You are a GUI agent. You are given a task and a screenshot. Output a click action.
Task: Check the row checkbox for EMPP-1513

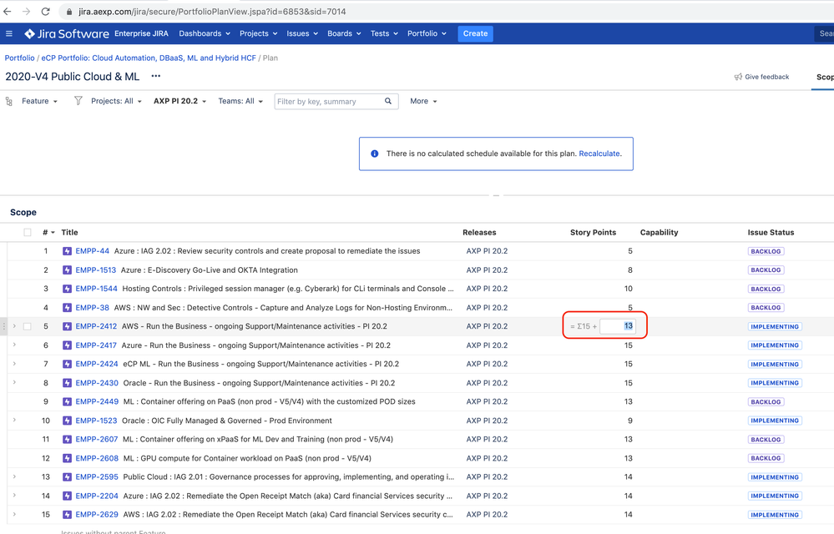[29, 270]
